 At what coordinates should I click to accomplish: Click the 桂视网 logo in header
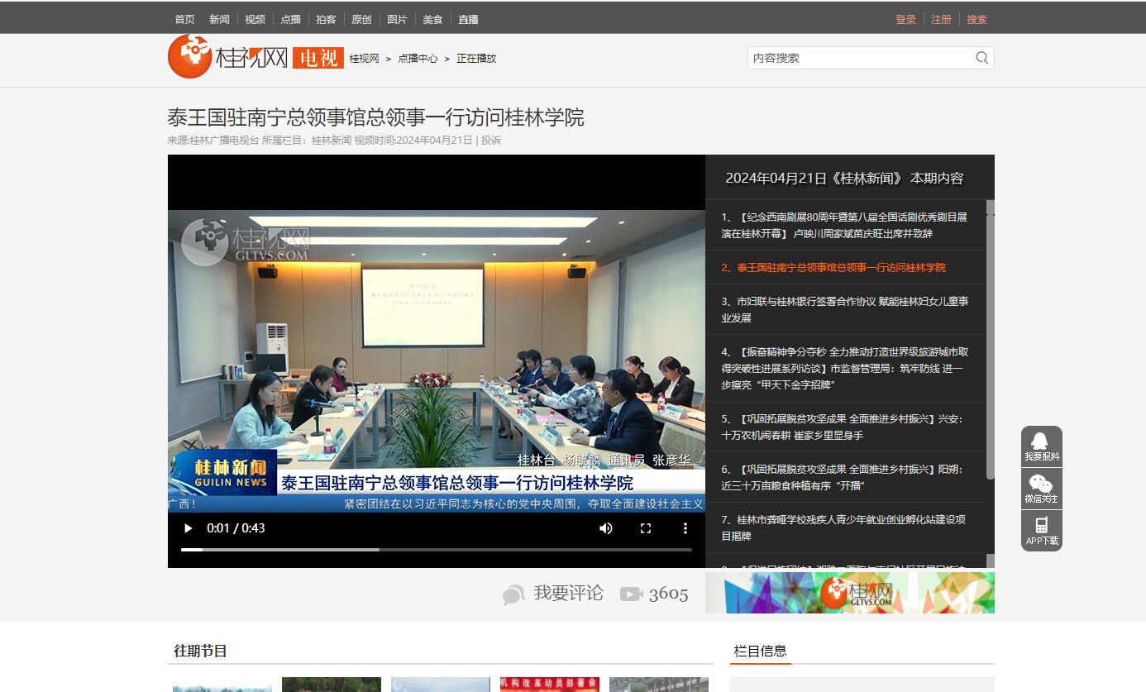pyautogui.click(x=228, y=57)
